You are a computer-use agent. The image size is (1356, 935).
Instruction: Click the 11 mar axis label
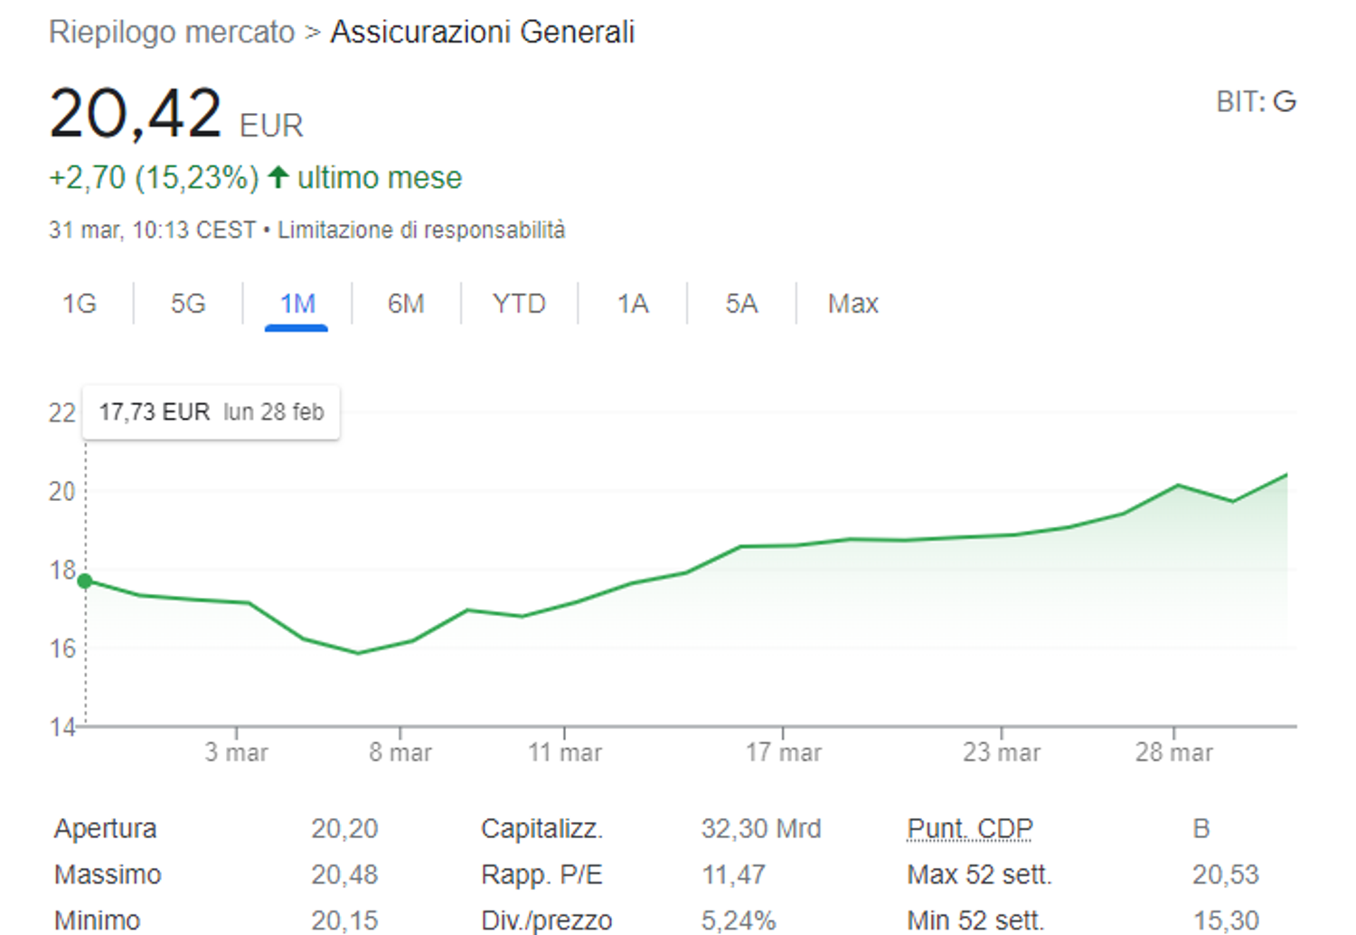point(565,752)
